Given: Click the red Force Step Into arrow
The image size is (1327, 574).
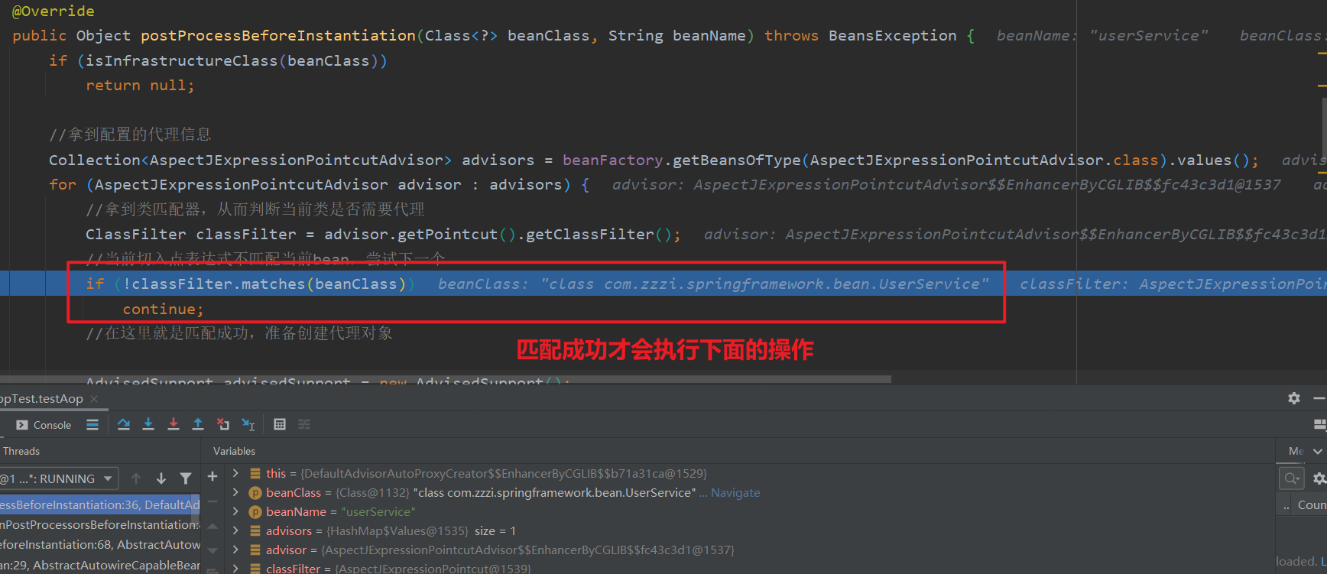Looking at the screenshot, I should (x=174, y=424).
